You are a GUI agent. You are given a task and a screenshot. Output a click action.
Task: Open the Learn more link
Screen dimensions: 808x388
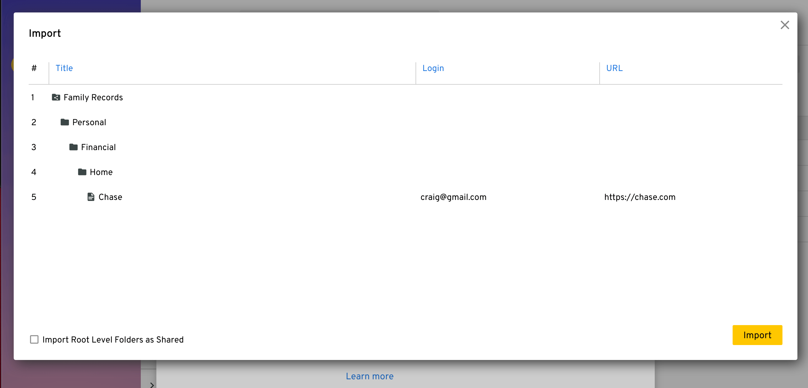pyautogui.click(x=369, y=376)
